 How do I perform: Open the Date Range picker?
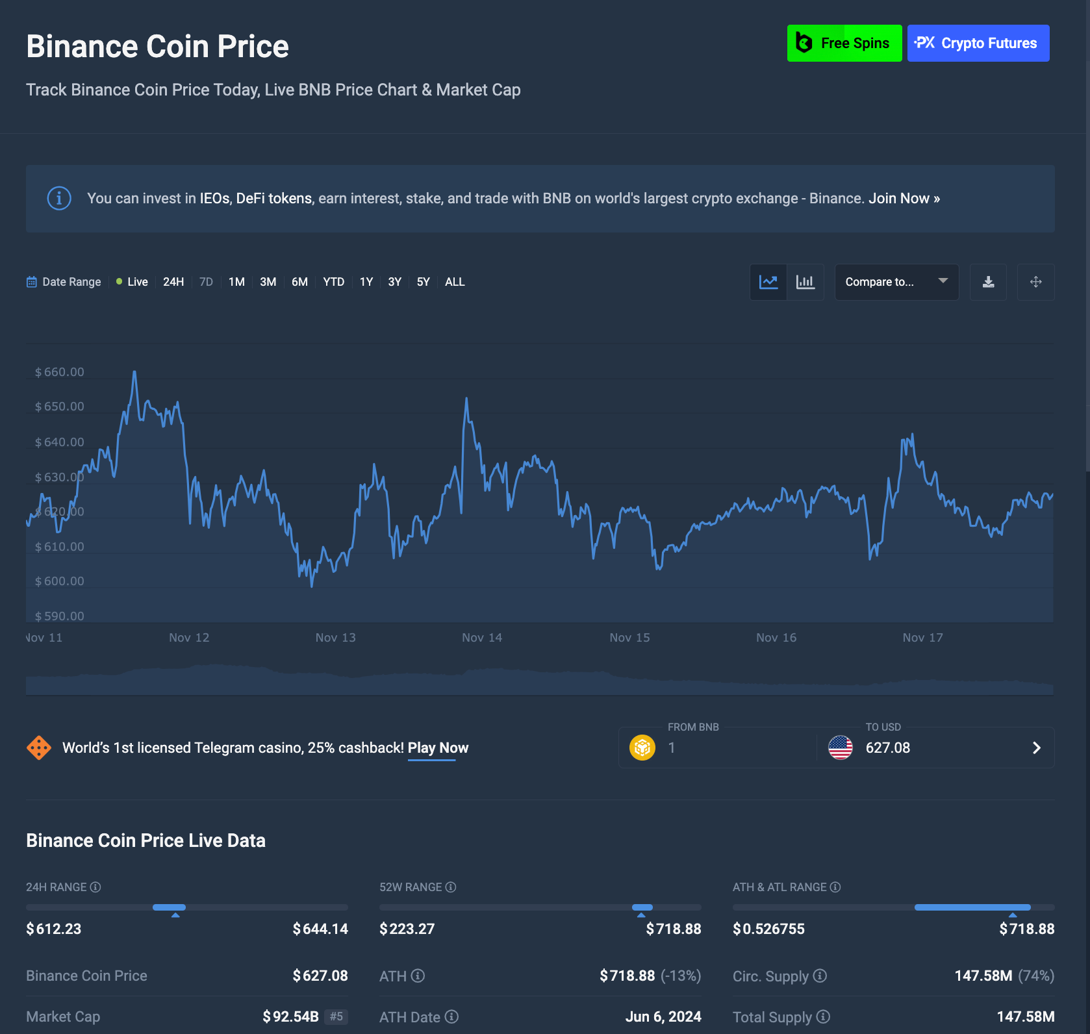click(64, 282)
